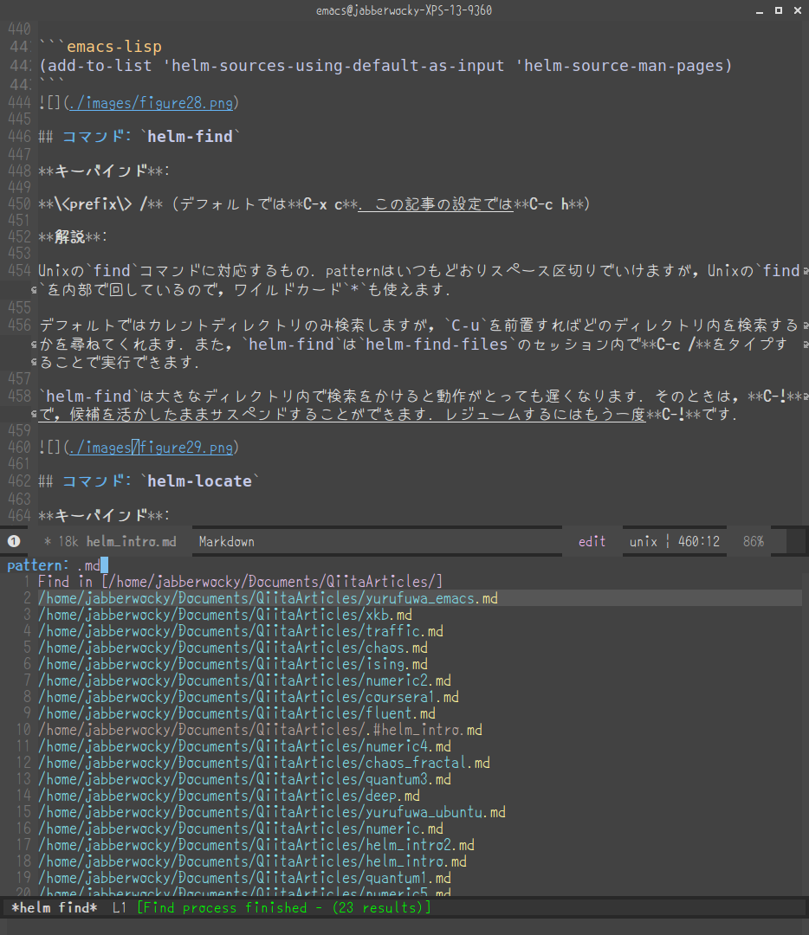Click the \<prefix\> / keybinding line

click(314, 204)
